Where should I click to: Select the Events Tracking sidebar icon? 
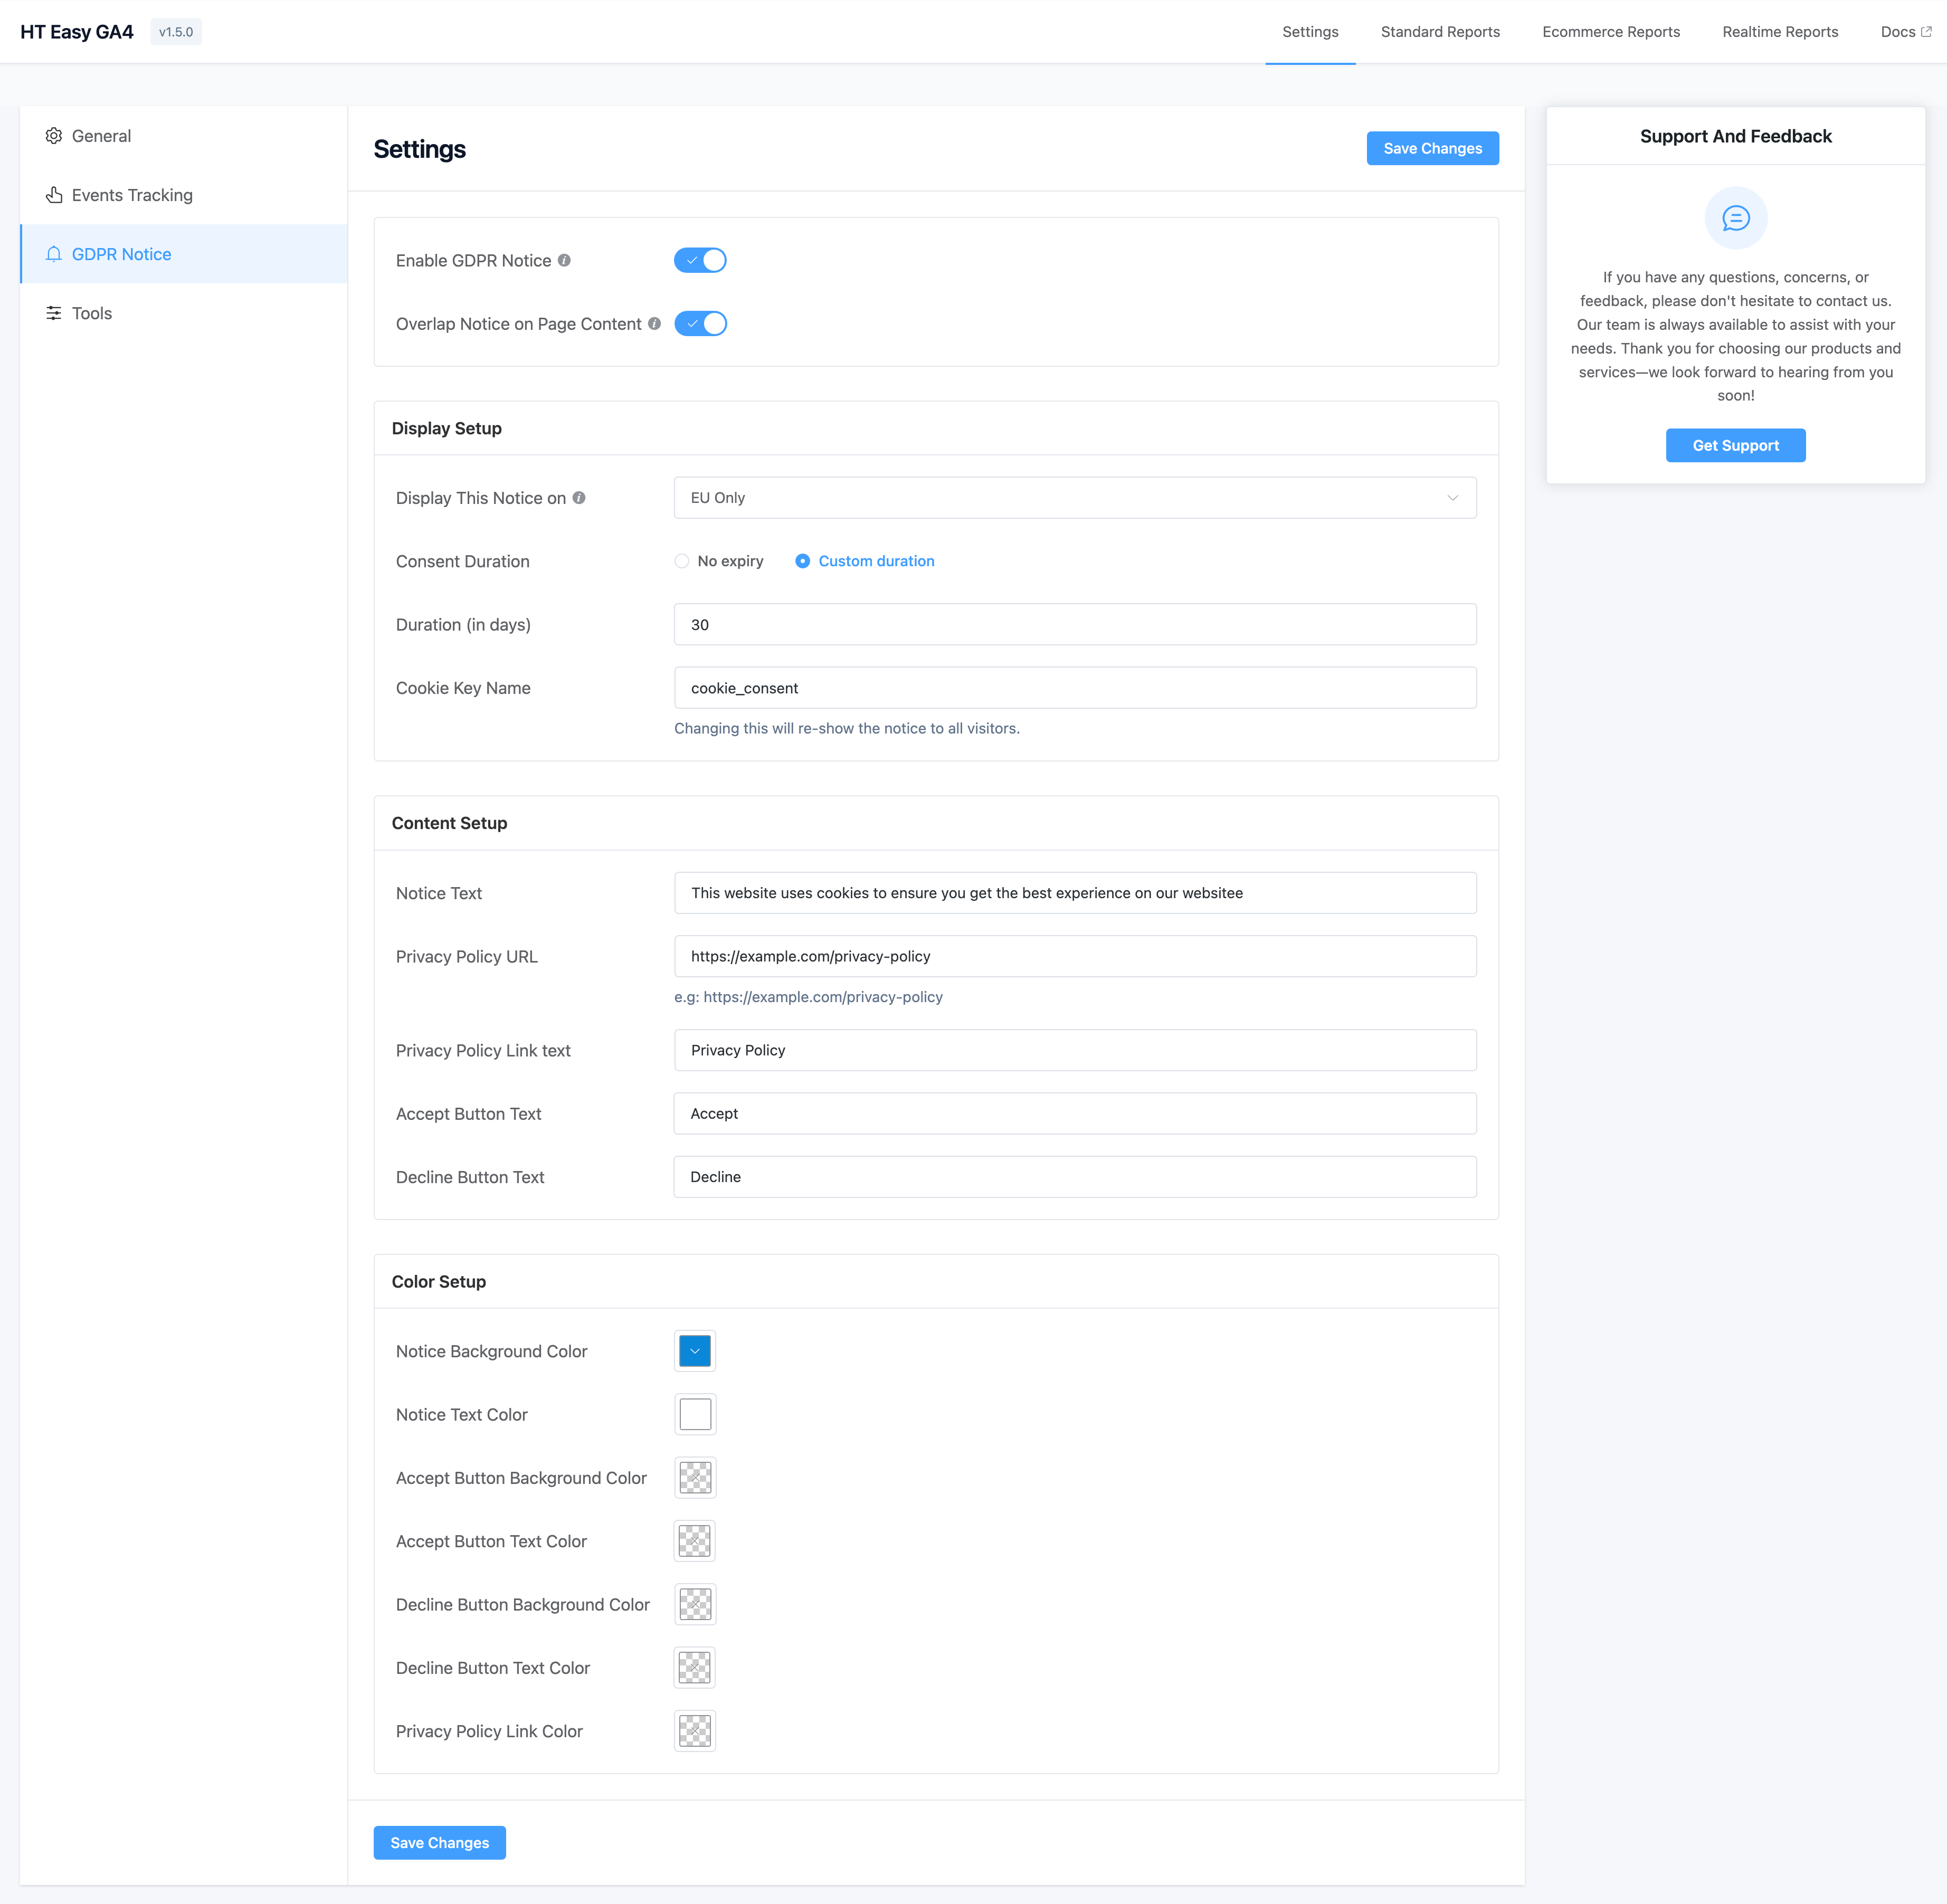tap(55, 195)
